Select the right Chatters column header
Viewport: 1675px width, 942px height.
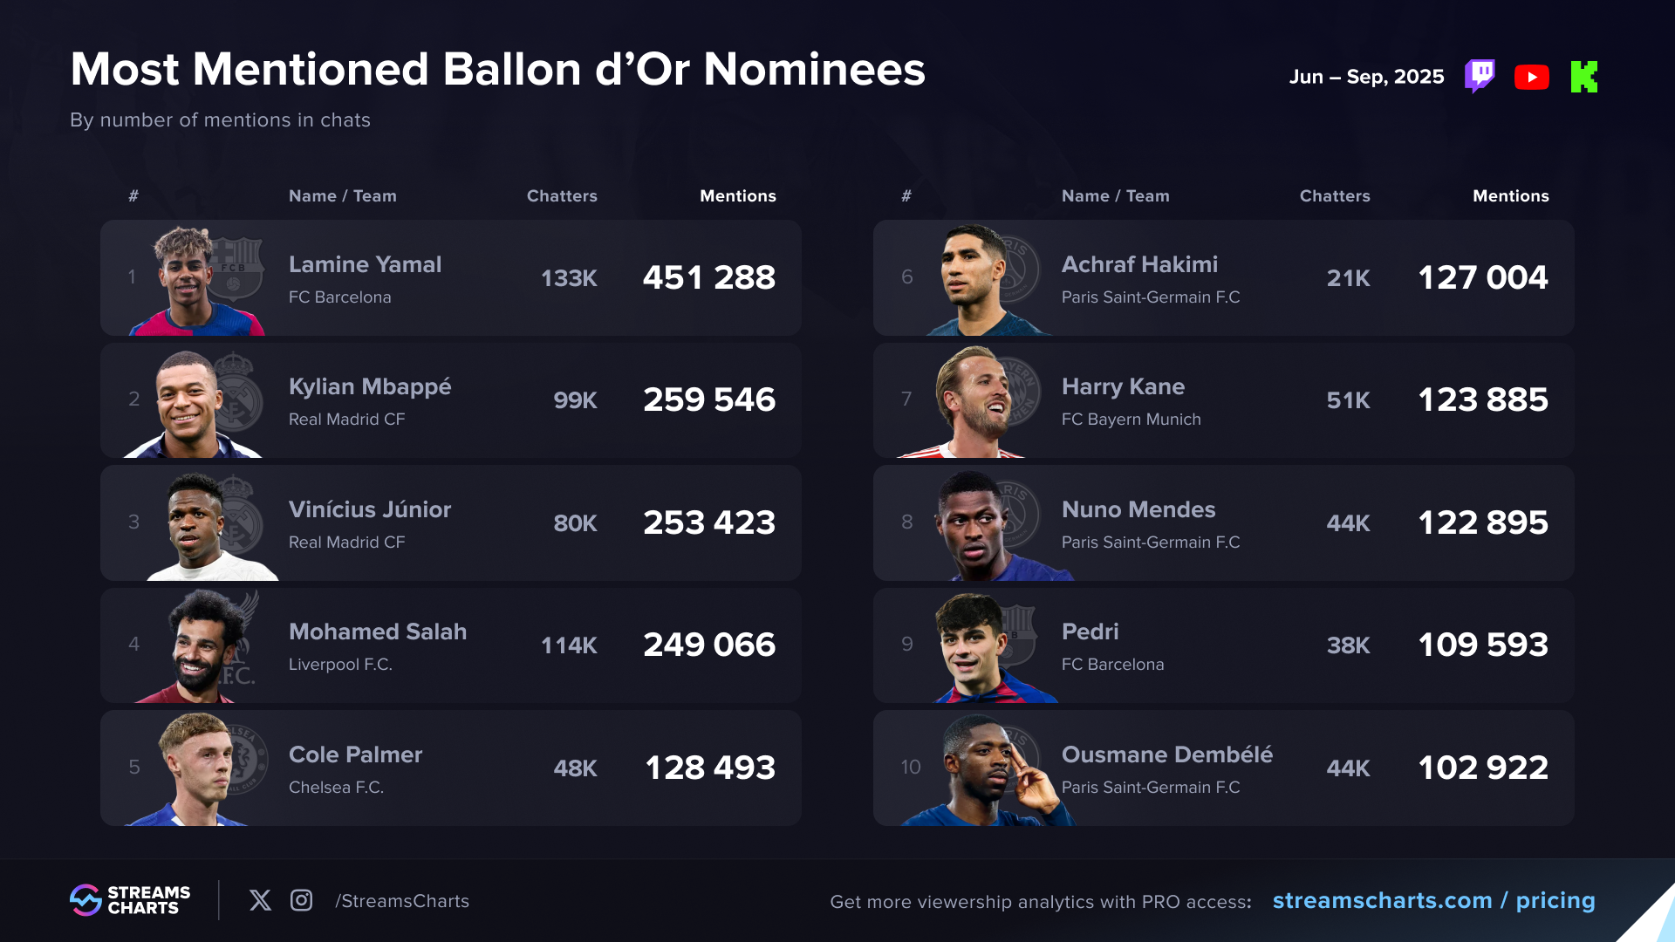1334,196
